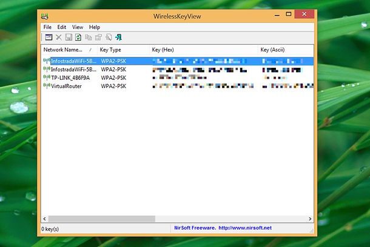370x247 pixels.
Task: Click the Save floppy disk icon
Action: click(x=69, y=37)
